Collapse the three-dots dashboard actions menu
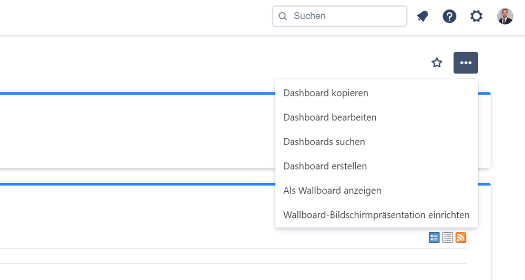Viewport: 525px width, 280px height. pyautogui.click(x=466, y=63)
